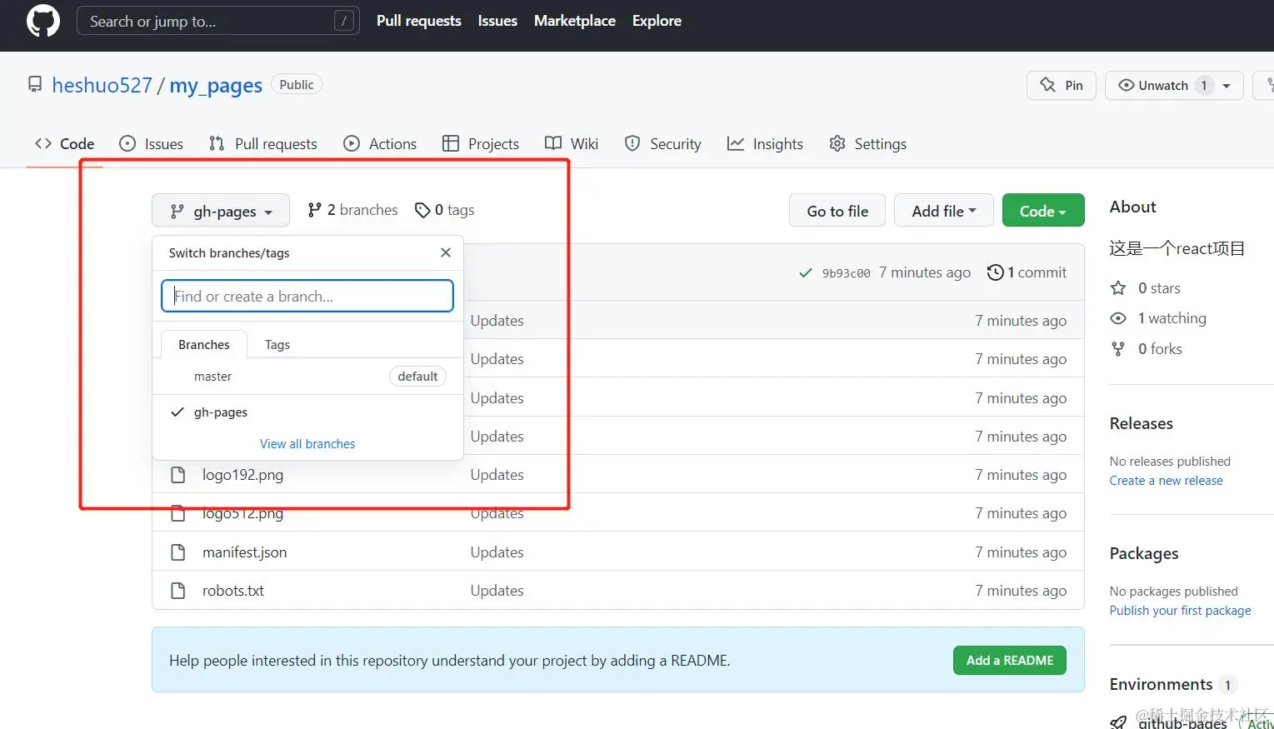
Task: Open the Insights tab
Action: [x=765, y=144]
